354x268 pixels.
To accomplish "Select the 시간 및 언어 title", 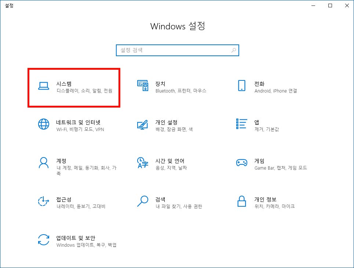I will (x=170, y=161).
